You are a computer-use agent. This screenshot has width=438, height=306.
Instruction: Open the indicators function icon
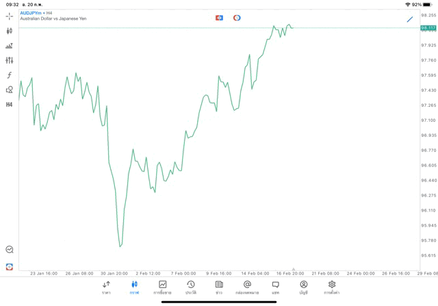click(x=9, y=75)
